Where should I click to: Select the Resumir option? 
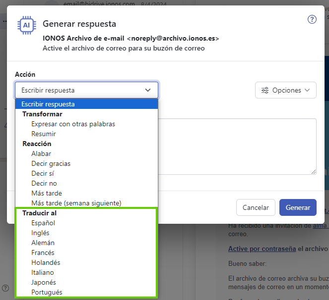[x=86, y=134]
